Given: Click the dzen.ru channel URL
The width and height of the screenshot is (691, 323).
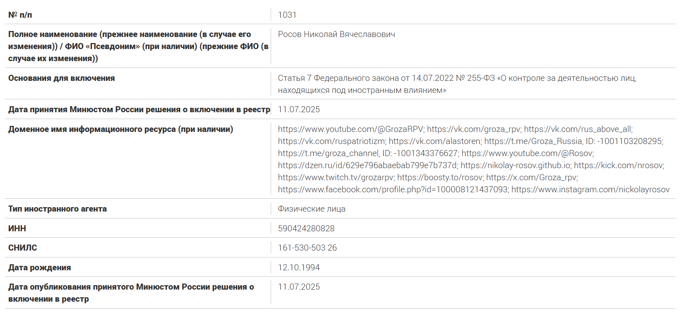Looking at the screenshot, I should [x=367, y=165].
